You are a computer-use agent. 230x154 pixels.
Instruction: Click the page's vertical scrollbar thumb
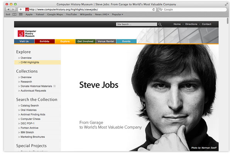click(228, 21)
